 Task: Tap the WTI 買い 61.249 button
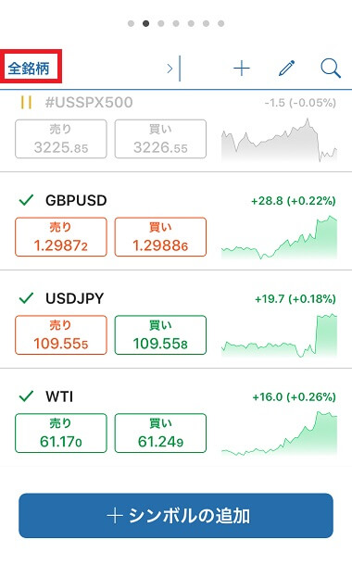(160, 433)
